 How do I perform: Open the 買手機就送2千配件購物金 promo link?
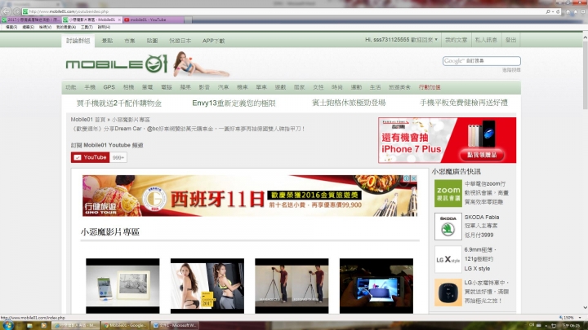(x=119, y=103)
